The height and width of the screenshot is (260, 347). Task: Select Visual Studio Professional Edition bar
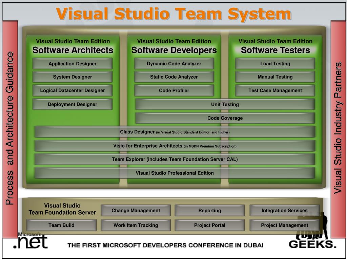click(x=175, y=173)
